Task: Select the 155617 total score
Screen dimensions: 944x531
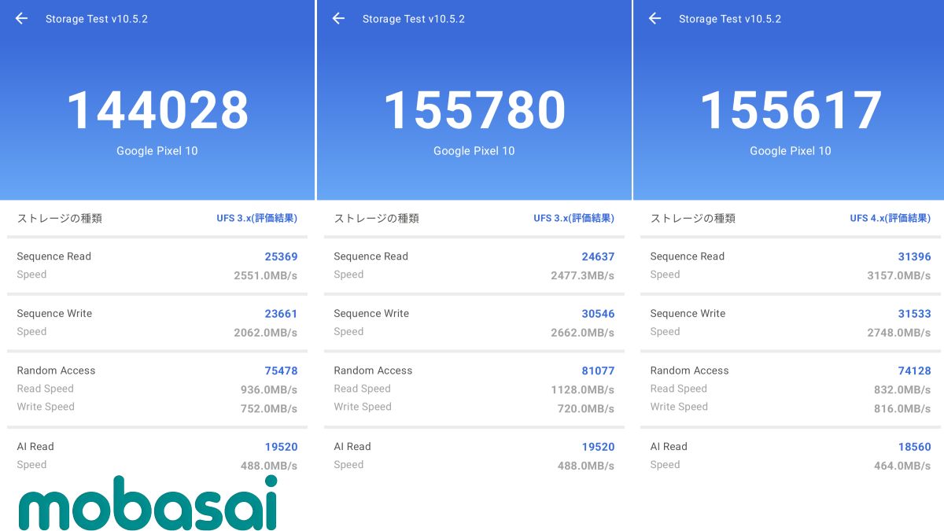Action: point(791,110)
